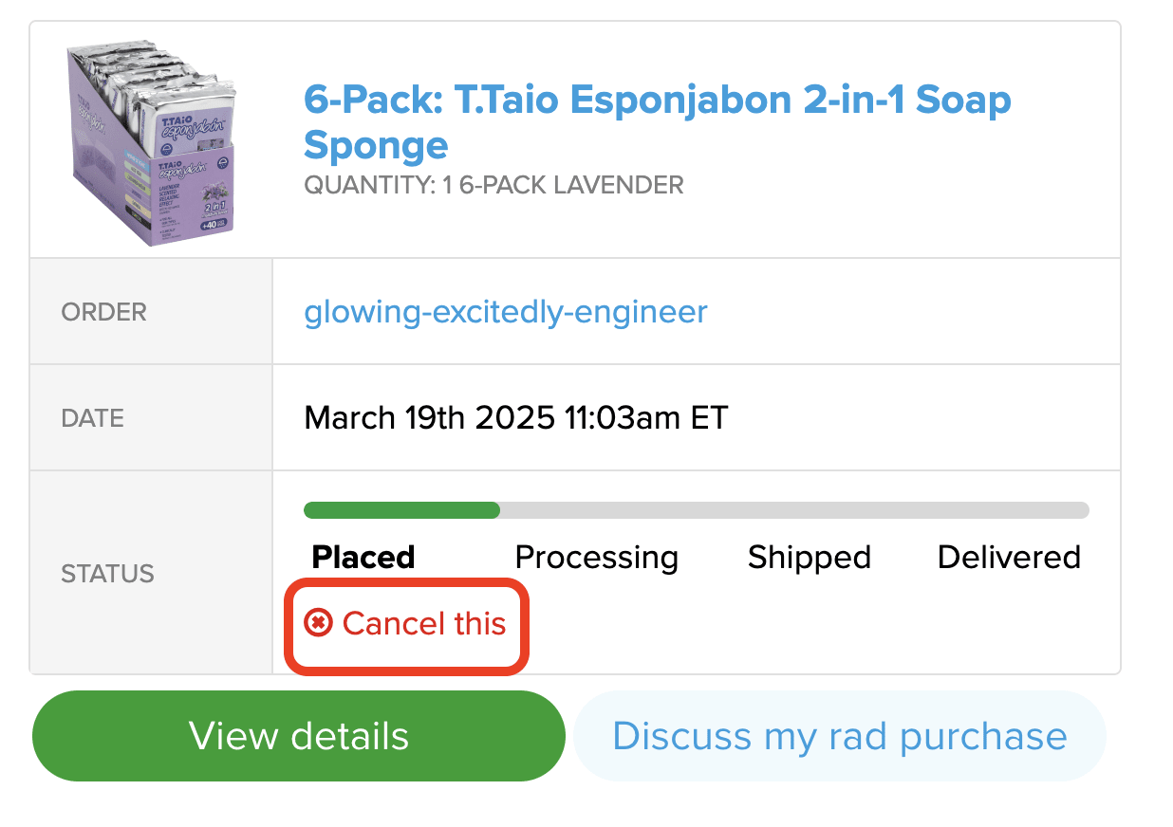Click the March 19th 2025 order date

pyautogui.click(x=515, y=417)
